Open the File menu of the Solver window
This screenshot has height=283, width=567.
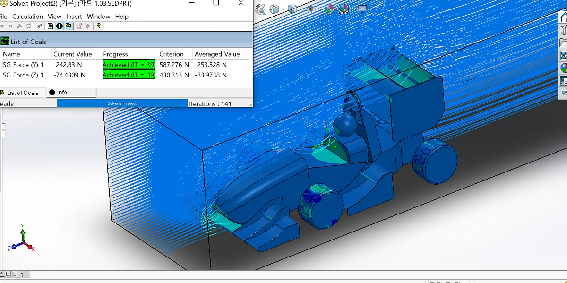(x=3, y=17)
